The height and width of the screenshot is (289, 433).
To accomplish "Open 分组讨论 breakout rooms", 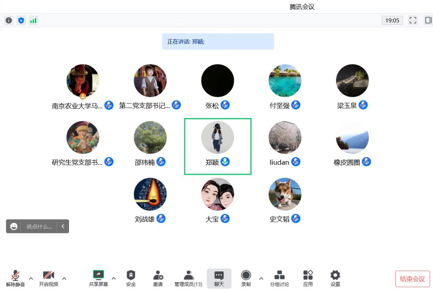I will click(279, 278).
